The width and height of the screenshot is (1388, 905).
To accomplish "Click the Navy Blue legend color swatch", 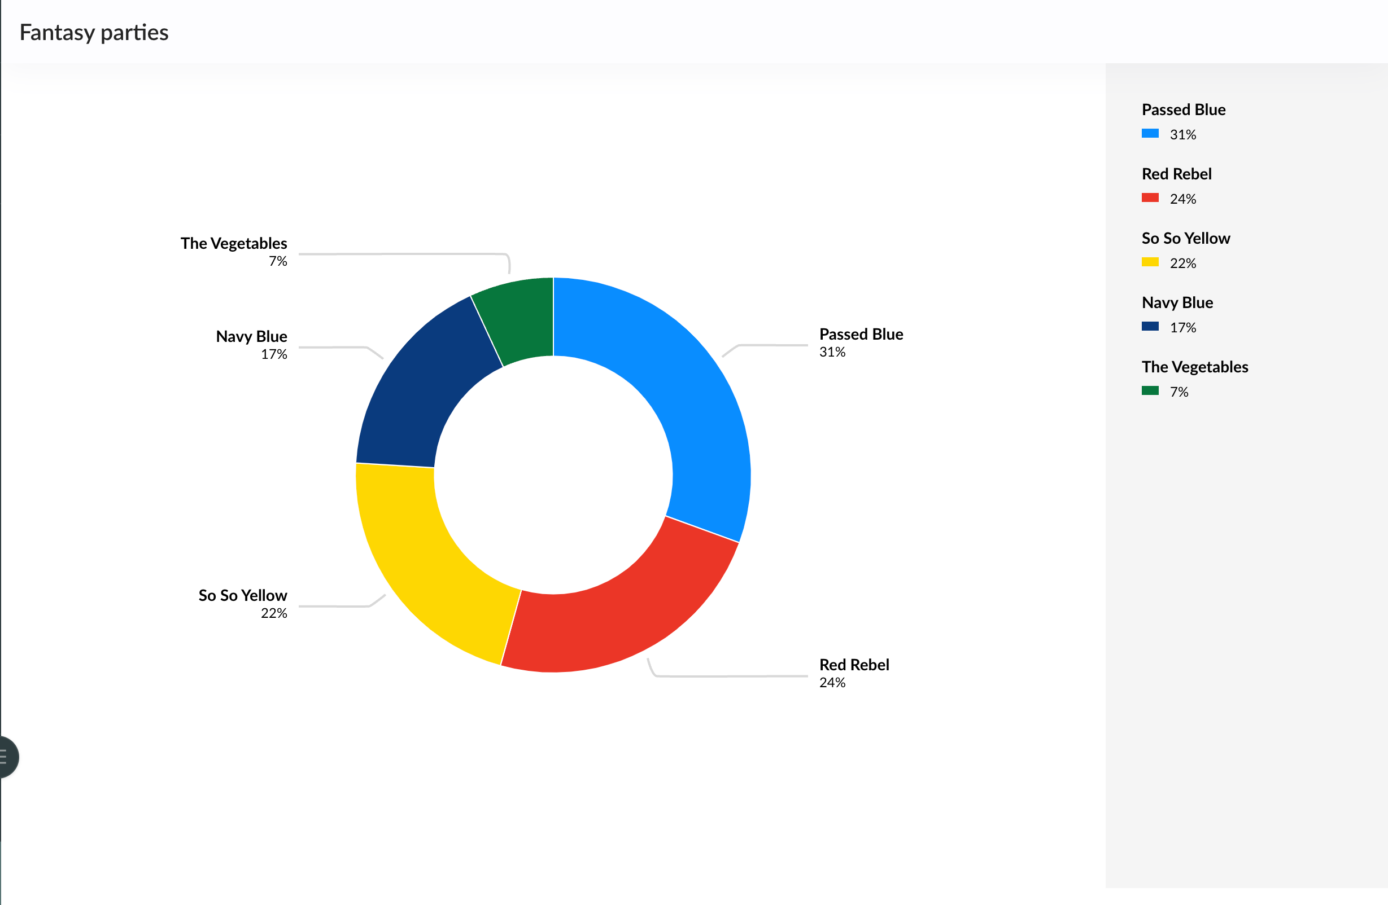I will pos(1150,326).
